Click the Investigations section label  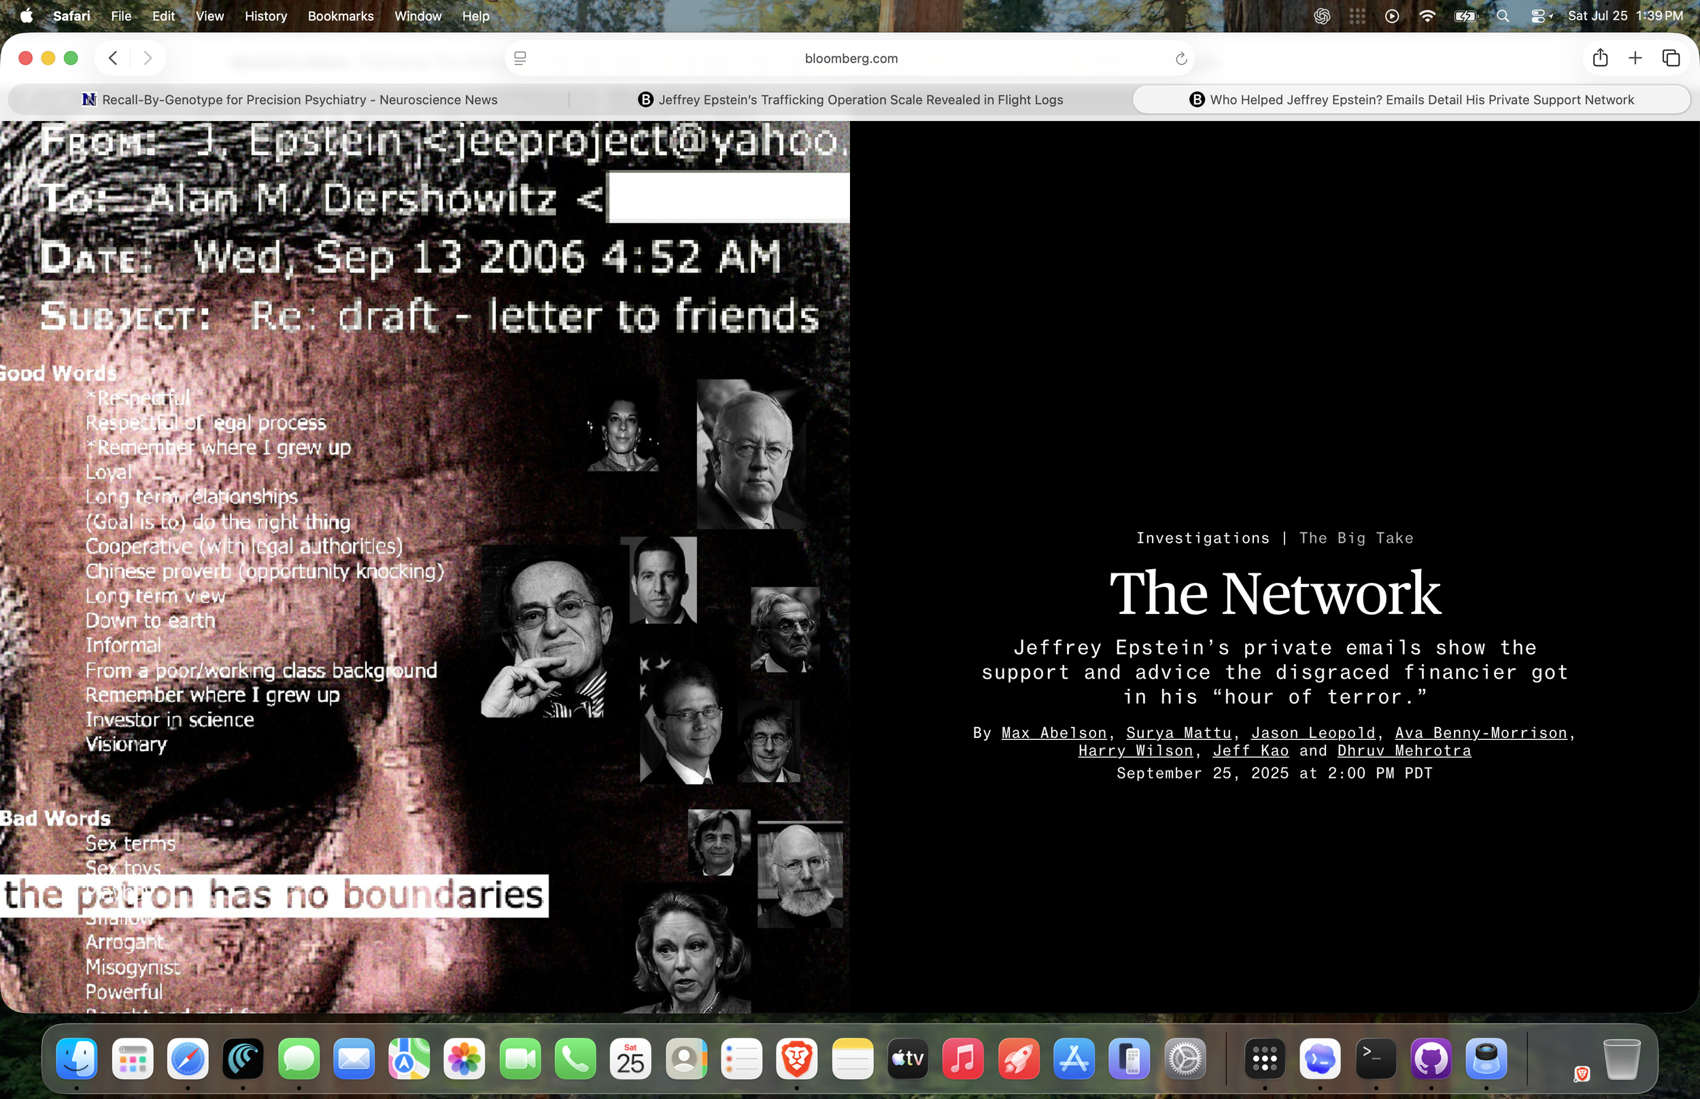pyautogui.click(x=1203, y=538)
